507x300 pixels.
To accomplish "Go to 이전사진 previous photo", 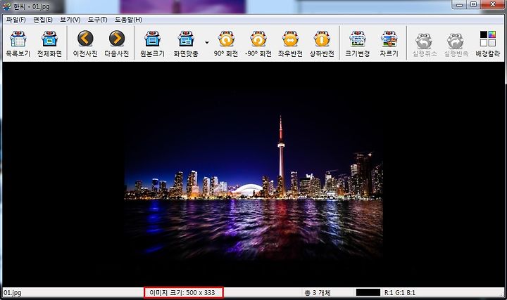I will pyautogui.click(x=85, y=44).
